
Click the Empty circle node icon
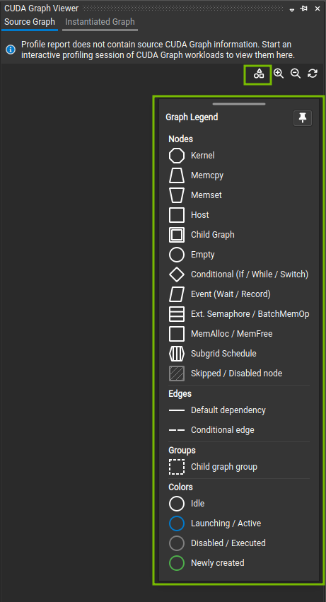point(177,255)
